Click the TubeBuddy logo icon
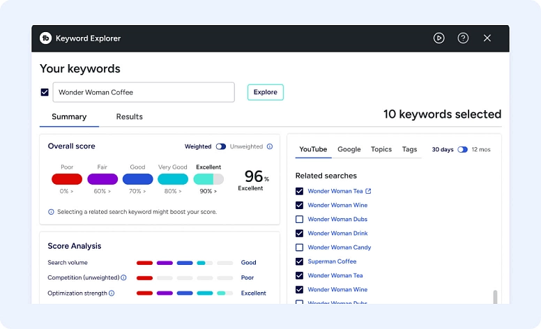Screen dimensions: 541x329 point(45,38)
